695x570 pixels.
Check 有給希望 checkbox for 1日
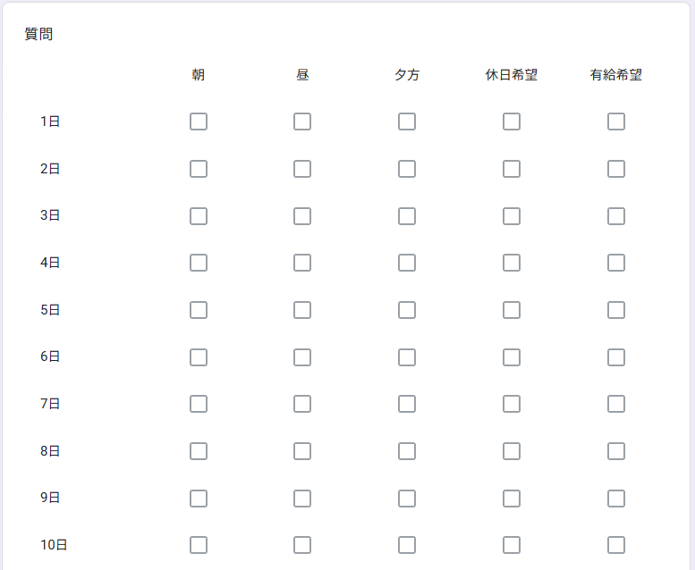point(616,122)
